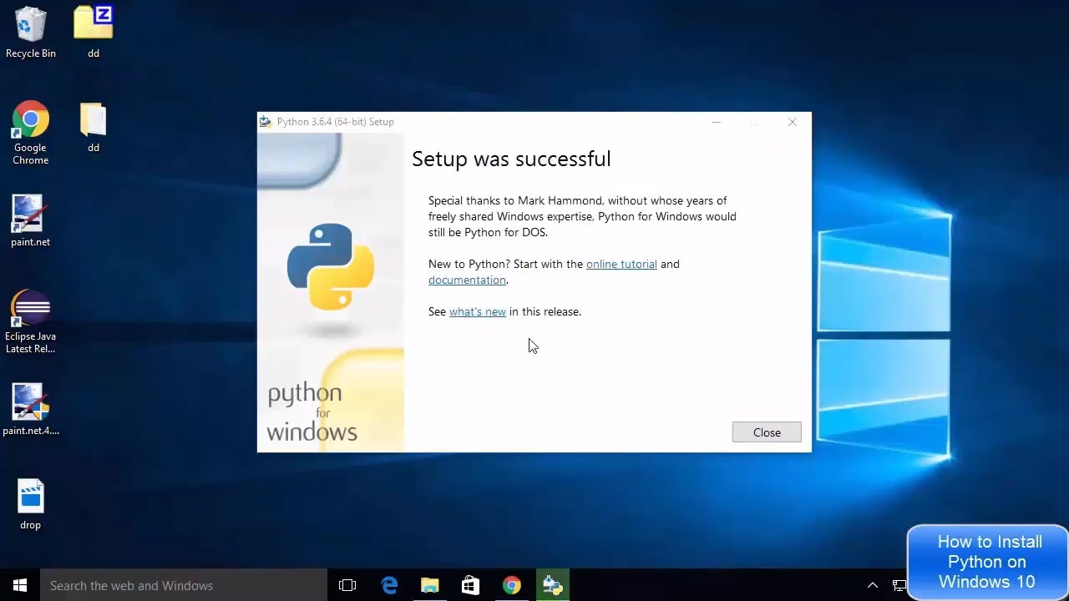
Task: Launch Google Chrome from the desktop shortcut
Action: pos(31,134)
